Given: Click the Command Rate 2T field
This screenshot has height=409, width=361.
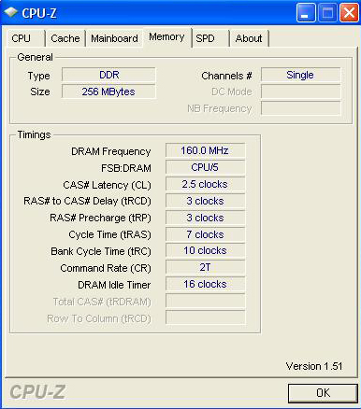Looking at the screenshot, I should (205, 268).
